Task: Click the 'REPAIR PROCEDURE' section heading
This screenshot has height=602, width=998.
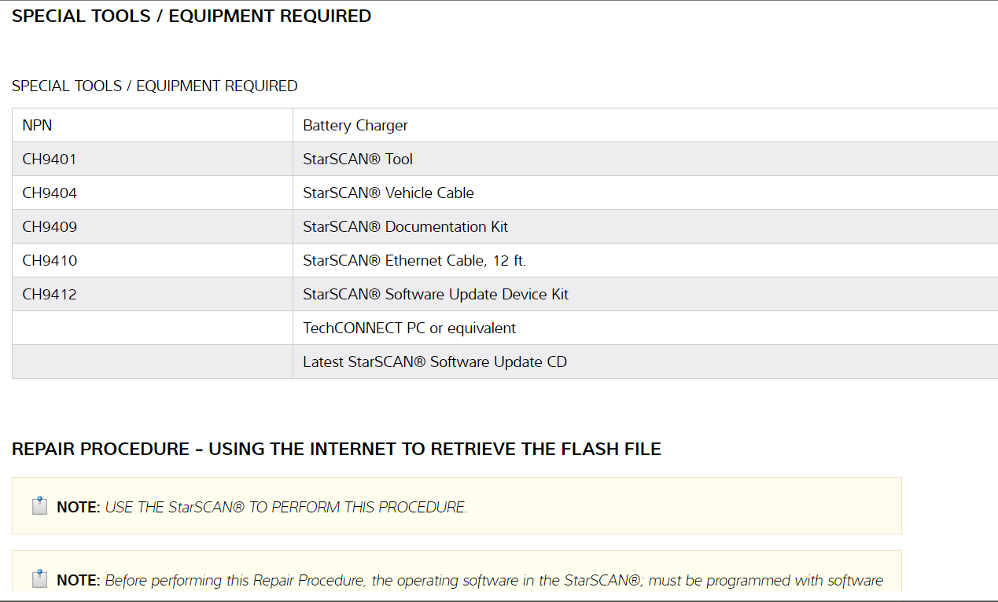Action: click(x=336, y=450)
